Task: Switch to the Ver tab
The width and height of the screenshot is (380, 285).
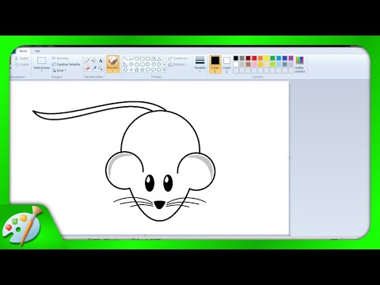Action: (37, 51)
